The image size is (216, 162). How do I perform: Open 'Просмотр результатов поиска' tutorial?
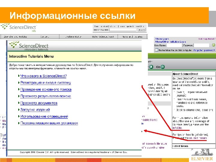point(46,96)
